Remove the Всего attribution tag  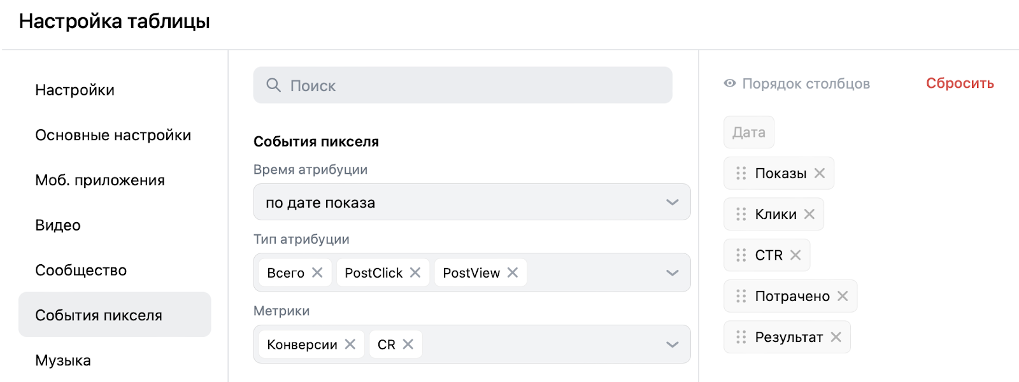pyautogui.click(x=317, y=272)
